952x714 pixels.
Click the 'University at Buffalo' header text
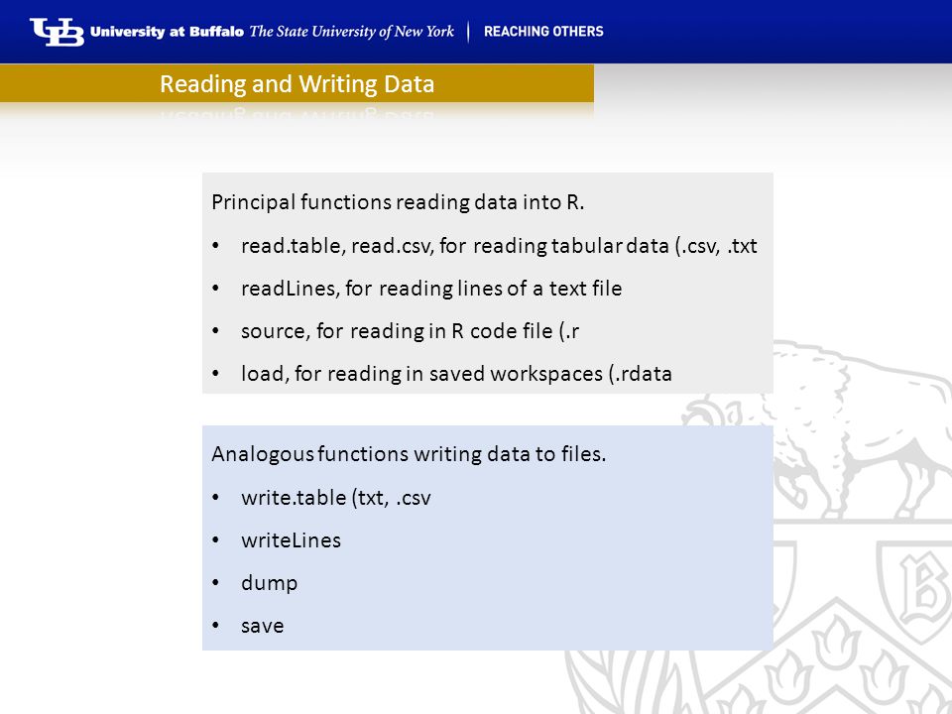167,32
